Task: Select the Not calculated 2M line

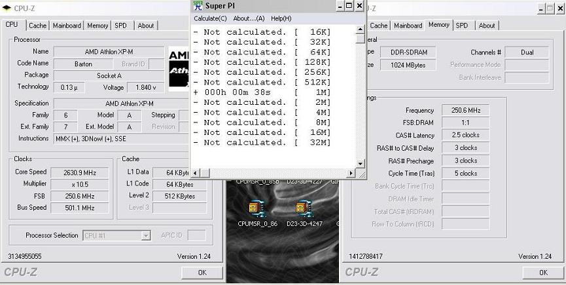Action: pyautogui.click(x=262, y=102)
